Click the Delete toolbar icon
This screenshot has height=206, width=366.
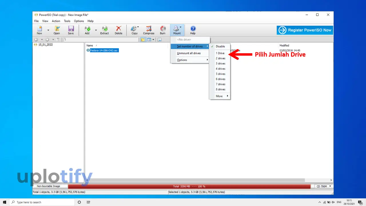[x=118, y=30]
